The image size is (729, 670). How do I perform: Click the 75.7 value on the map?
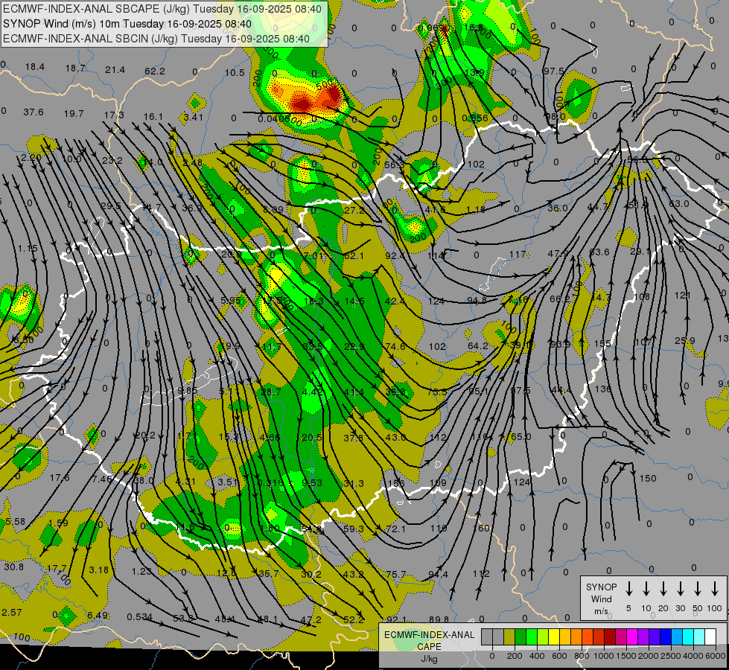[x=396, y=575]
